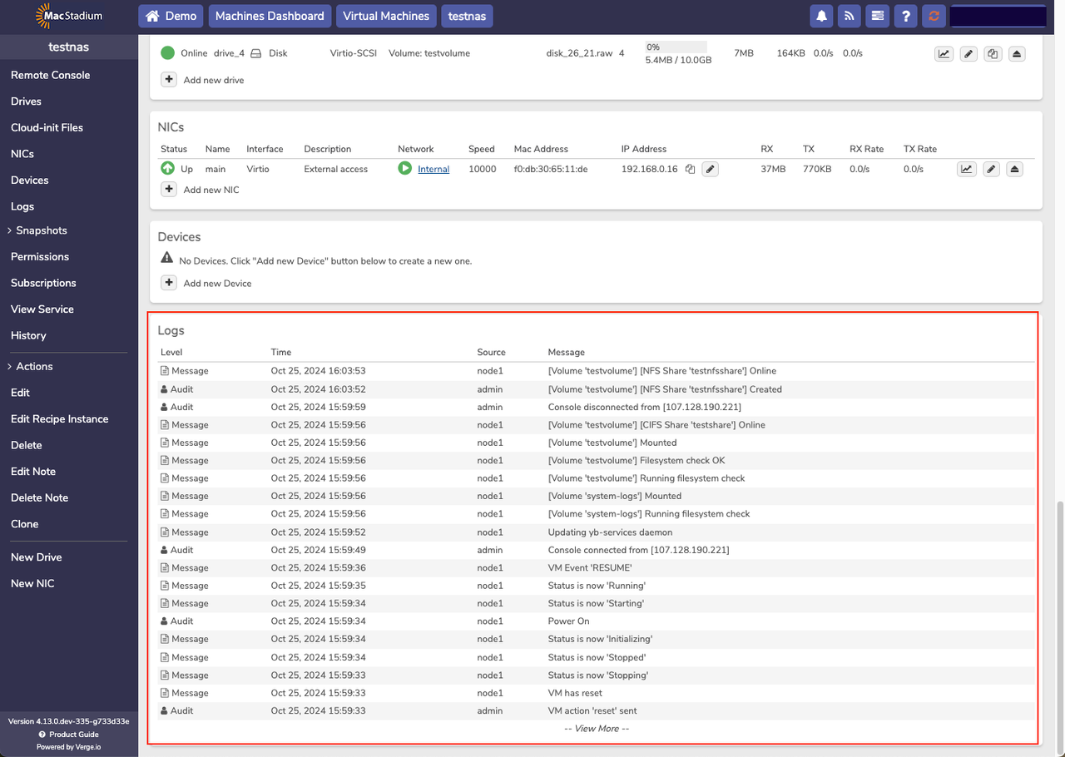The width and height of the screenshot is (1065, 757).
Task: View the stats graph for drive_4
Action: (944, 53)
